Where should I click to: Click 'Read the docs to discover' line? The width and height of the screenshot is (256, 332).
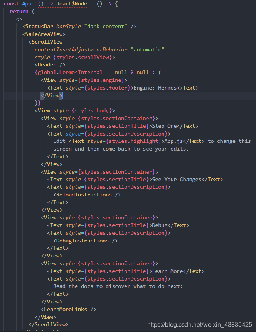pos(118,286)
